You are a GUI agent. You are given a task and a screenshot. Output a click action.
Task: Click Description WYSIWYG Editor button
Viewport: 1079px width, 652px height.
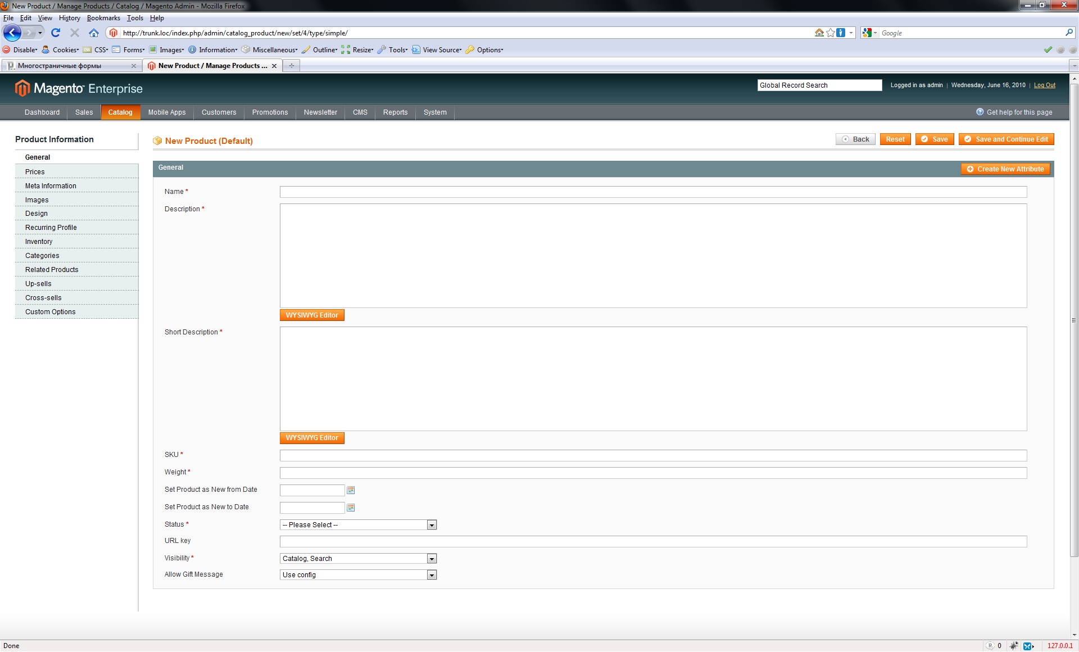312,315
